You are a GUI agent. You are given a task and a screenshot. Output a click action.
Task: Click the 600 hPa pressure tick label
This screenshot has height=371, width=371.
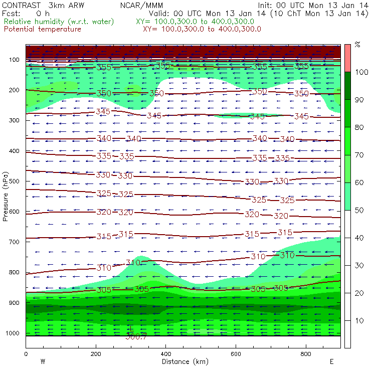tap(14, 212)
